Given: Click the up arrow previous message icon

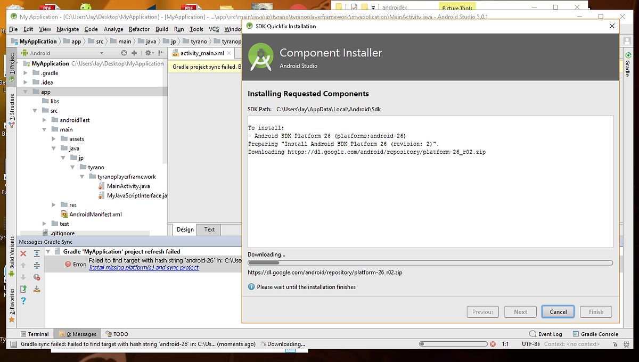Looking at the screenshot, I should 23,265.
